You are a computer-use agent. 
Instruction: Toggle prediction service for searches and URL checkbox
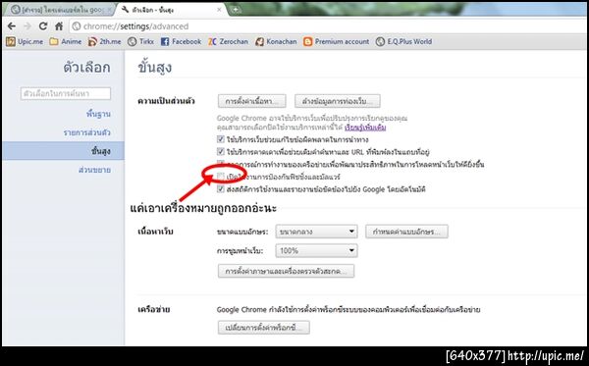(x=221, y=152)
